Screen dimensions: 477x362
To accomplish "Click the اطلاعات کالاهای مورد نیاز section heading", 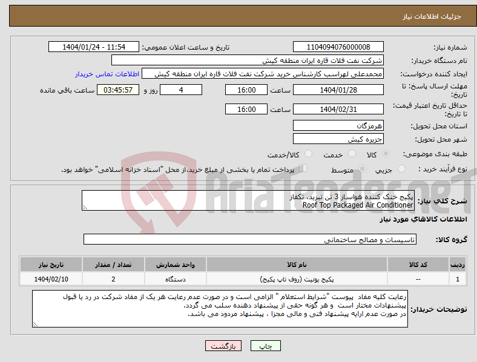I will [x=423, y=219].
